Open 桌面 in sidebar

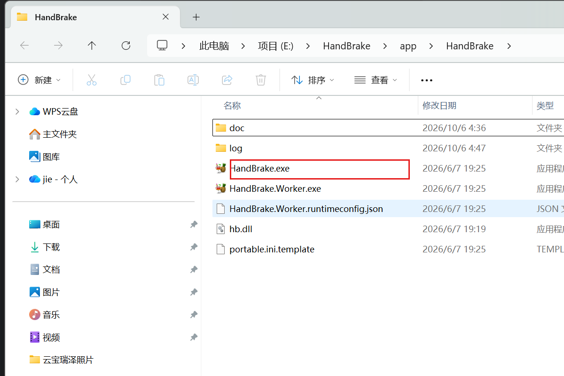[x=45, y=225]
